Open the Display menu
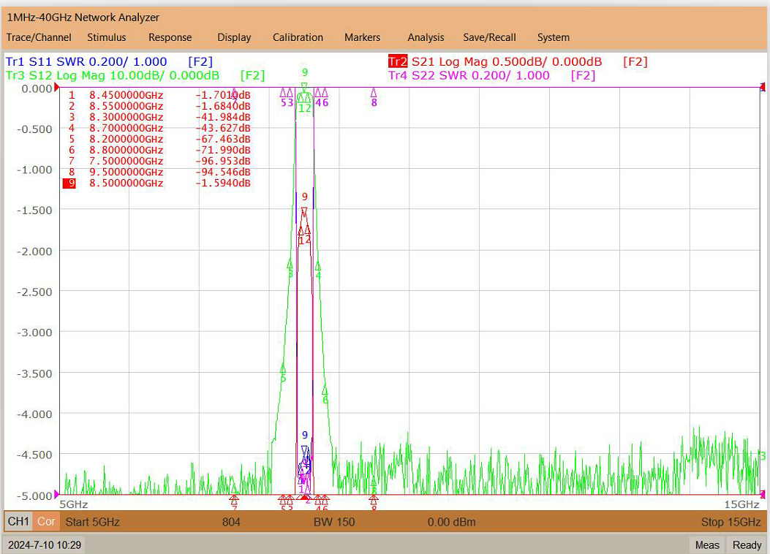Image resolution: width=770 pixels, height=554 pixels. click(234, 37)
